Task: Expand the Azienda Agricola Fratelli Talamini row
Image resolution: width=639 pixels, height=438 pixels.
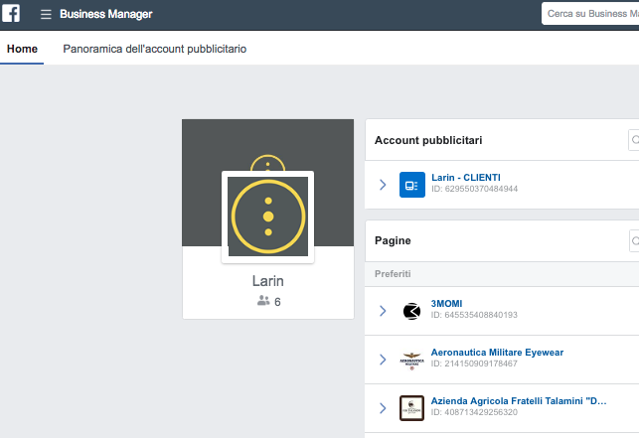Action: coord(384,407)
